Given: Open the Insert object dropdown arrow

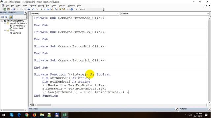Looking at the screenshot, I should pyautogui.click(x=11, y=10).
